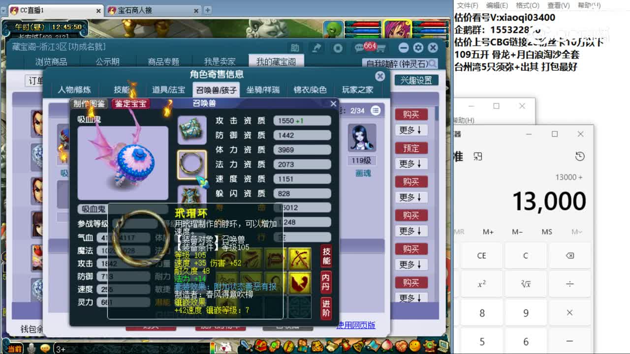
Task: Close the 召唤兽 detail panel
Action: [x=333, y=104]
